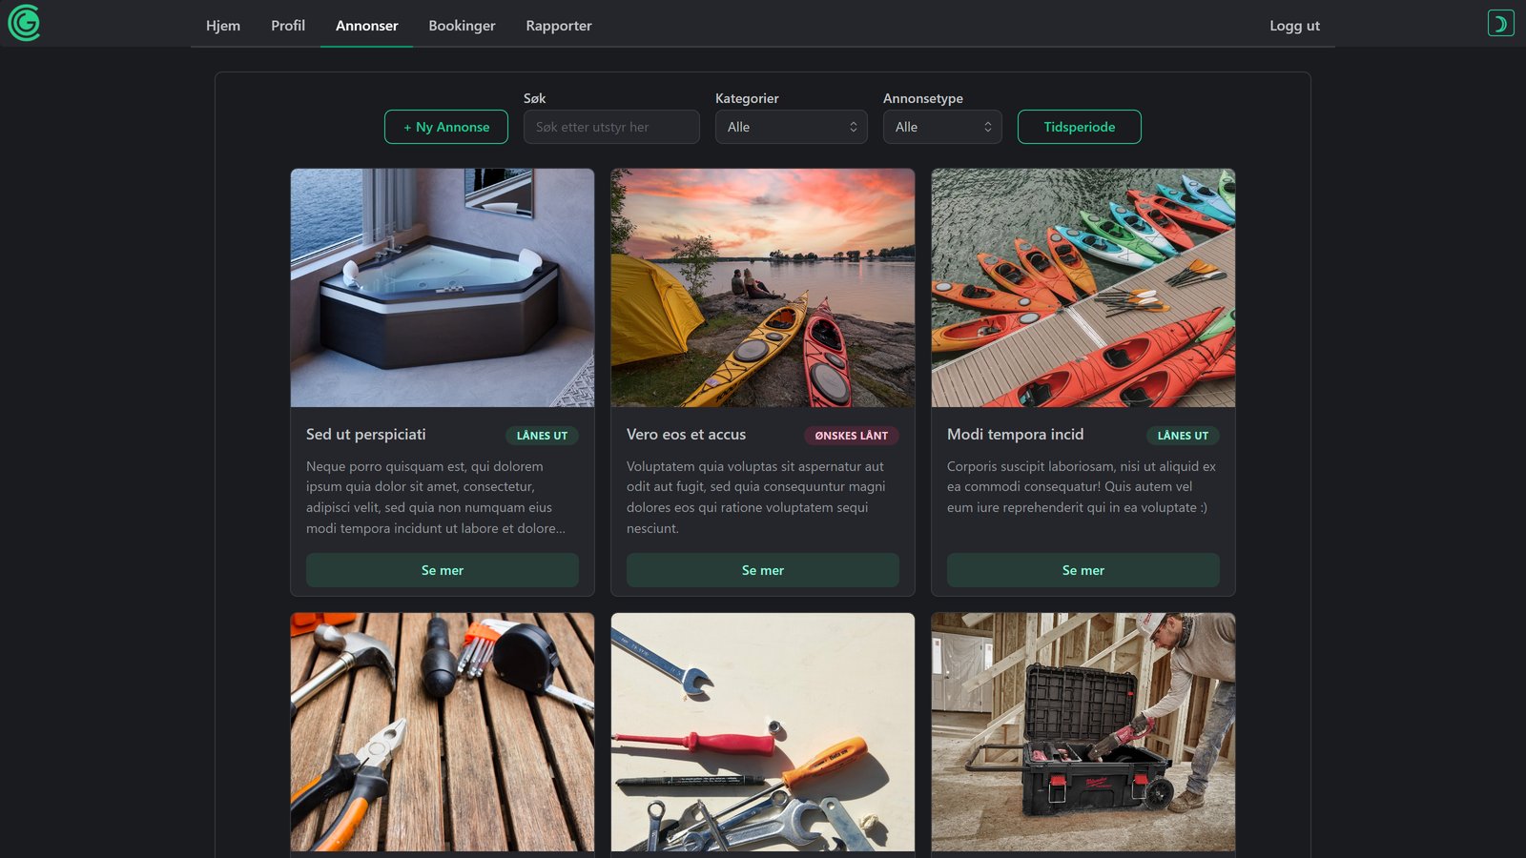This screenshot has height=858, width=1526.
Task: Click the green G logo icon
Action: [x=24, y=23]
